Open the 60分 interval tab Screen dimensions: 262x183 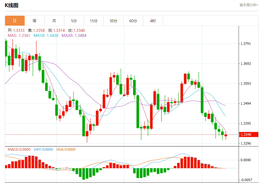point(133,21)
